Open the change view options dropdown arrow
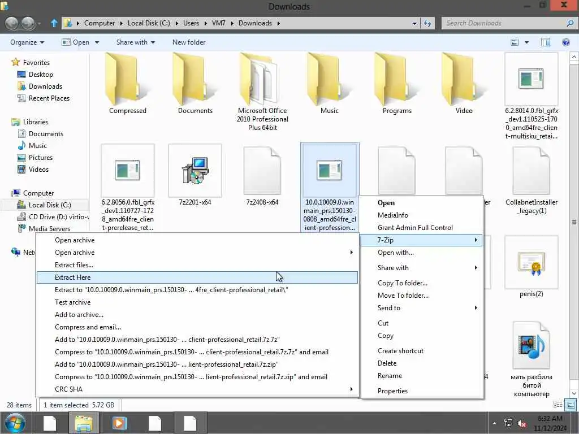The height and width of the screenshot is (434, 579). click(x=526, y=42)
